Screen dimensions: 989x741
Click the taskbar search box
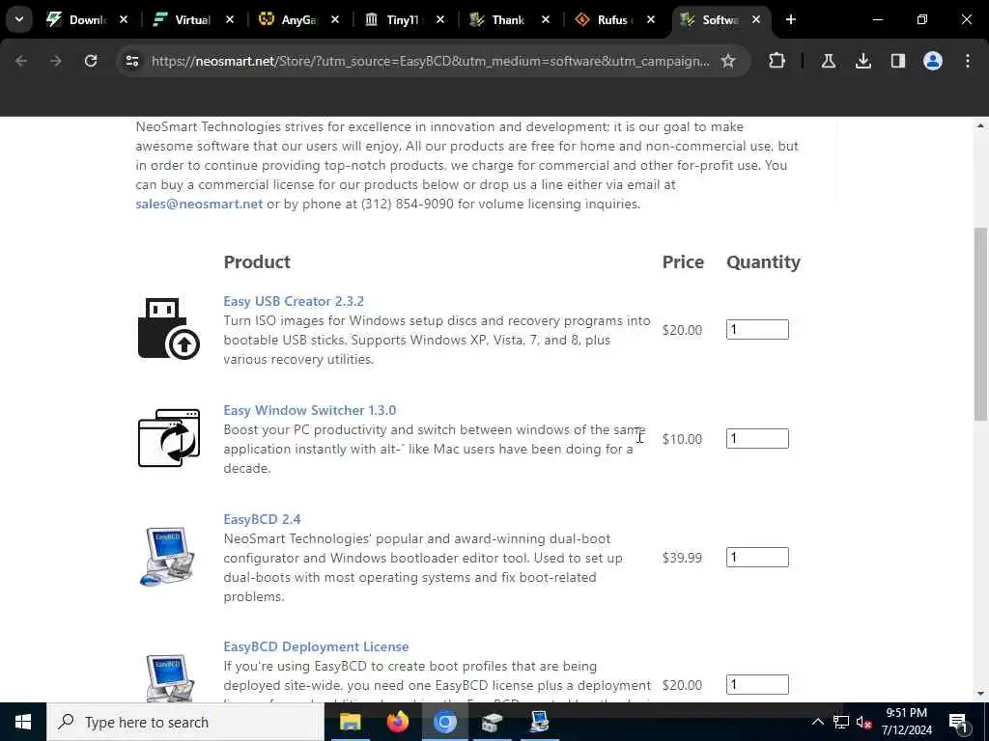click(x=184, y=722)
